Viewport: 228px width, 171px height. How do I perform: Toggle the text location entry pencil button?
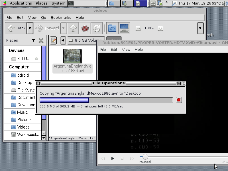tap(53, 40)
